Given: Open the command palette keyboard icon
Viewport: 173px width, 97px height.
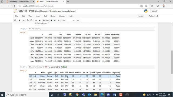Looking at the screenshot, I should coord(78,20).
